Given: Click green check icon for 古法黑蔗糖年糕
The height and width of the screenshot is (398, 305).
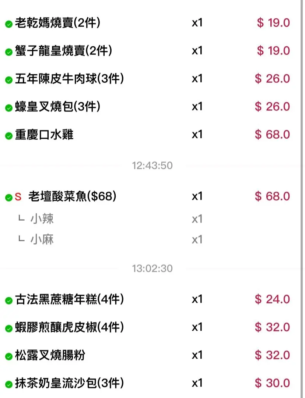Looking at the screenshot, I should tap(9, 301).
